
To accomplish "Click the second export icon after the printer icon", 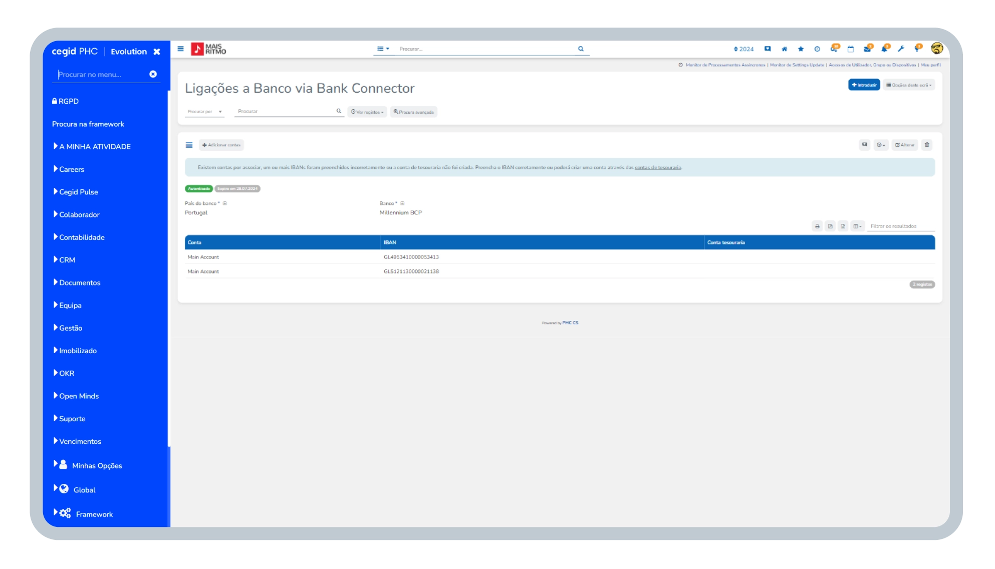I will [843, 226].
